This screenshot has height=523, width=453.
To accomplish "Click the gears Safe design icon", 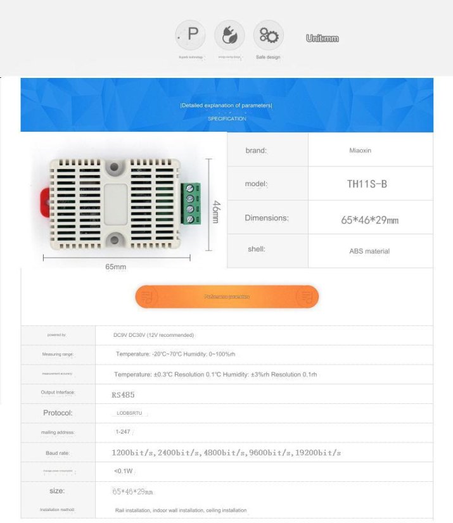I will [x=269, y=35].
